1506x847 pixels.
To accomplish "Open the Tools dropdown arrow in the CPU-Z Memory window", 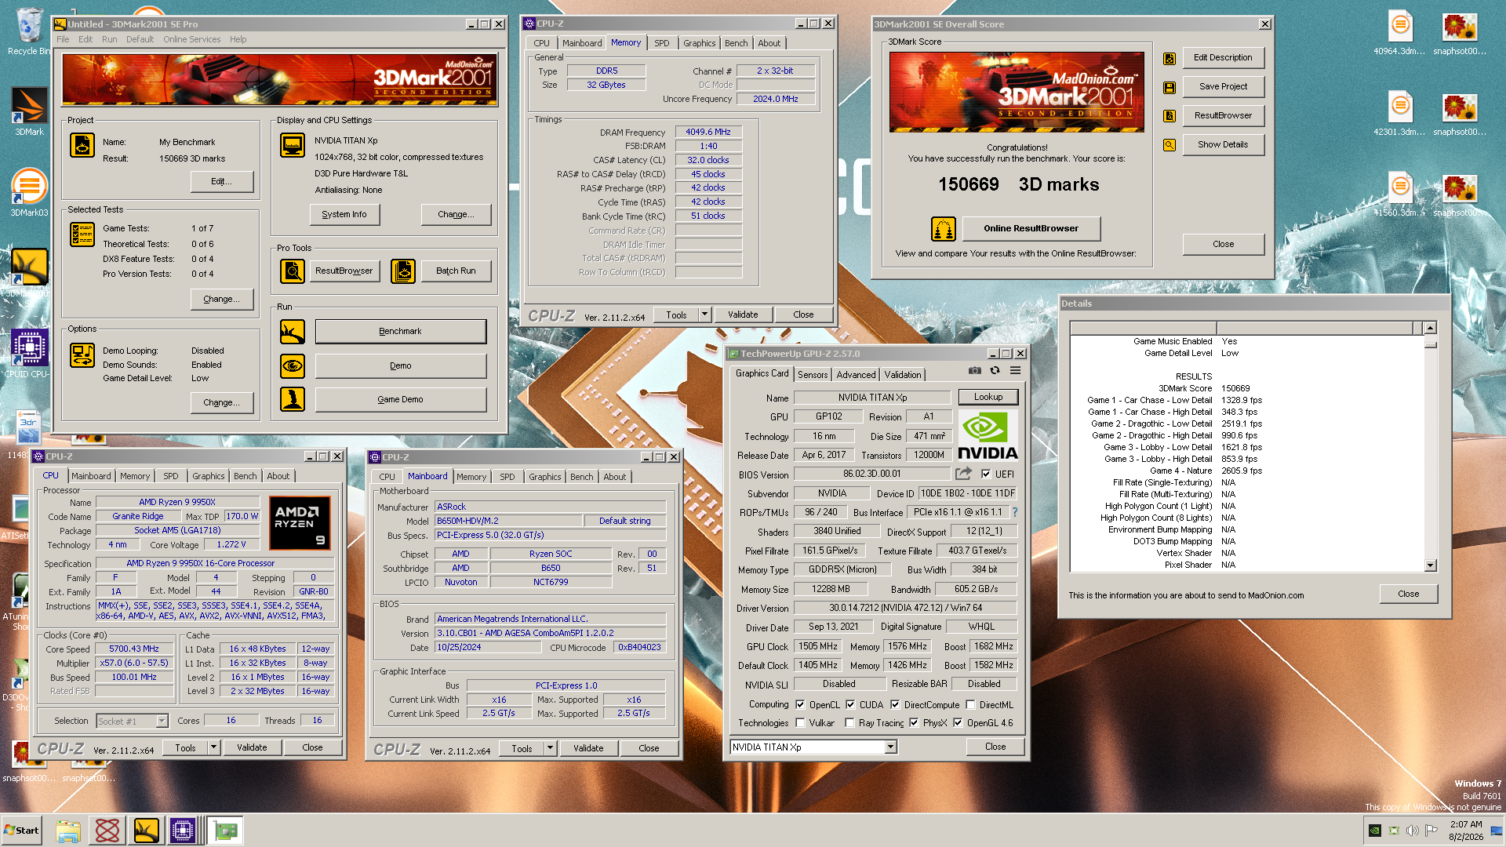I will click(x=704, y=314).
